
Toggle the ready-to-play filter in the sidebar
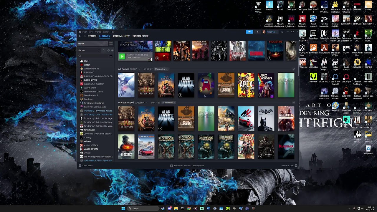click(112, 50)
